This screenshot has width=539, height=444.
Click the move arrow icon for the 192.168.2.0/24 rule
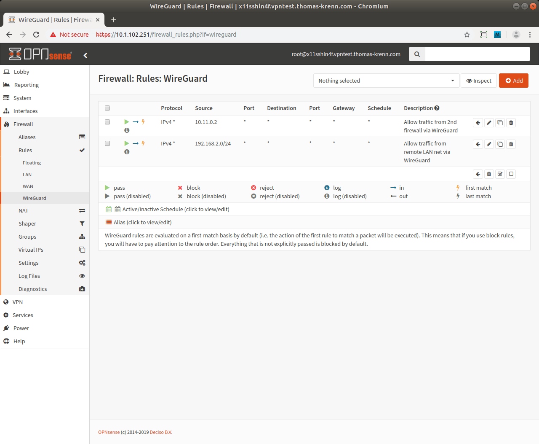[x=478, y=144]
